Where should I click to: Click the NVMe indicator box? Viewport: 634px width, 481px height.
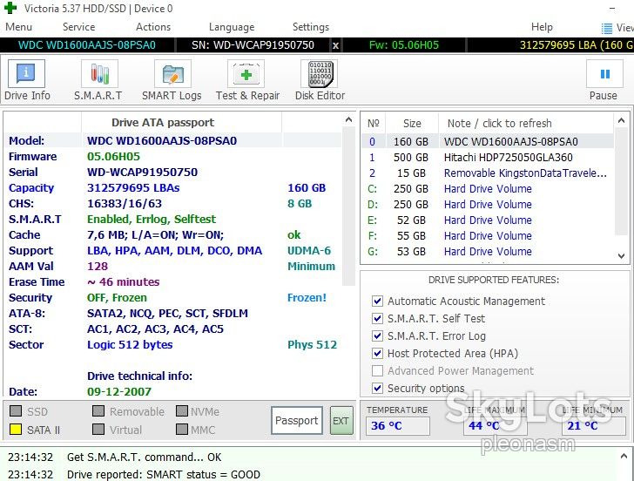(x=182, y=411)
